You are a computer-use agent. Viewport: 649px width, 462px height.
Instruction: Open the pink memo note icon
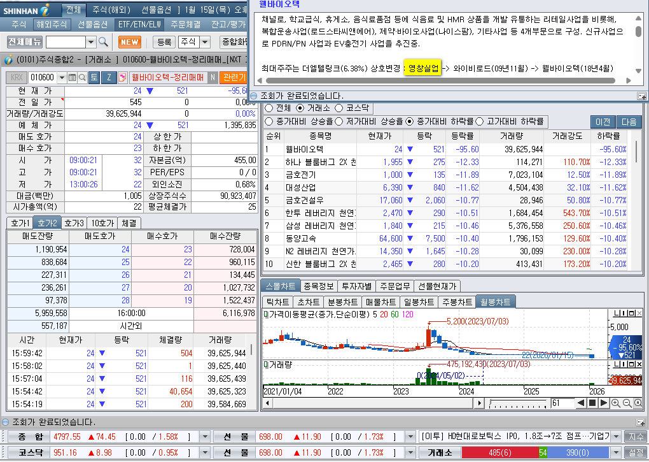tap(122, 78)
